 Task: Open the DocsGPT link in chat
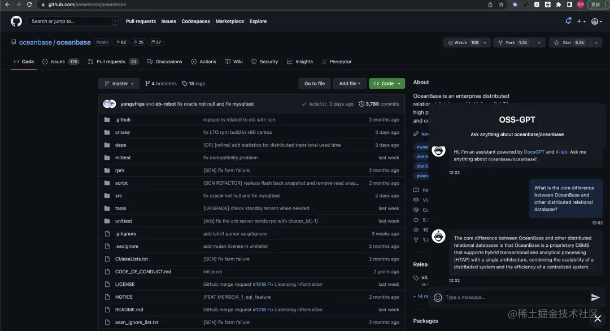pyautogui.click(x=534, y=152)
